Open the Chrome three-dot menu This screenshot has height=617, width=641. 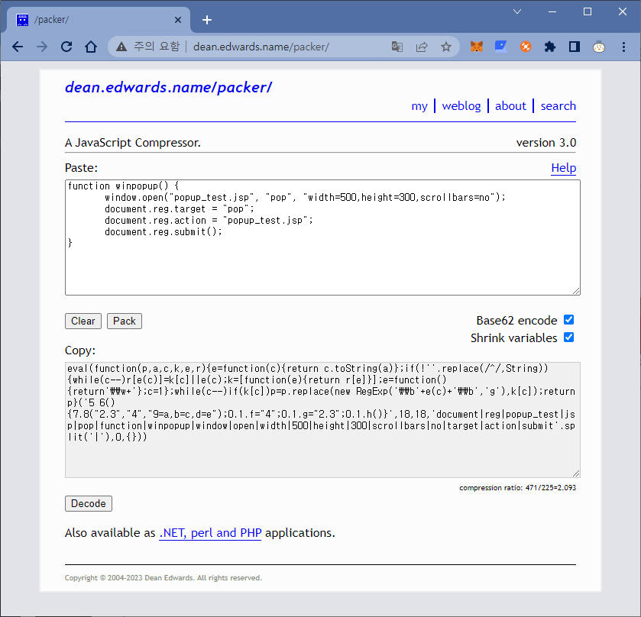tap(623, 47)
